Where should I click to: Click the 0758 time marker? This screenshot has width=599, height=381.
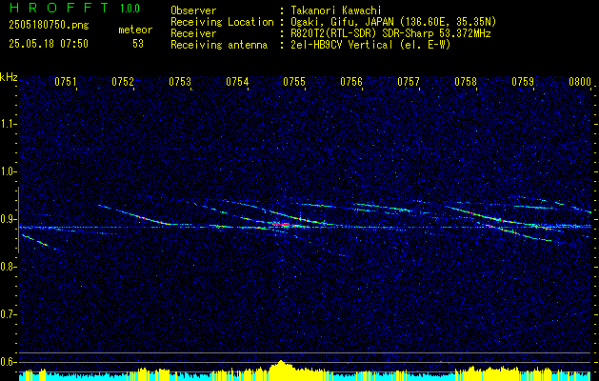point(466,82)
